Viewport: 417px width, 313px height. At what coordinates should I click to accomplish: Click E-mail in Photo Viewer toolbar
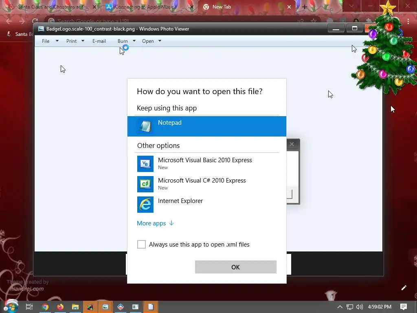coord(99,41)
